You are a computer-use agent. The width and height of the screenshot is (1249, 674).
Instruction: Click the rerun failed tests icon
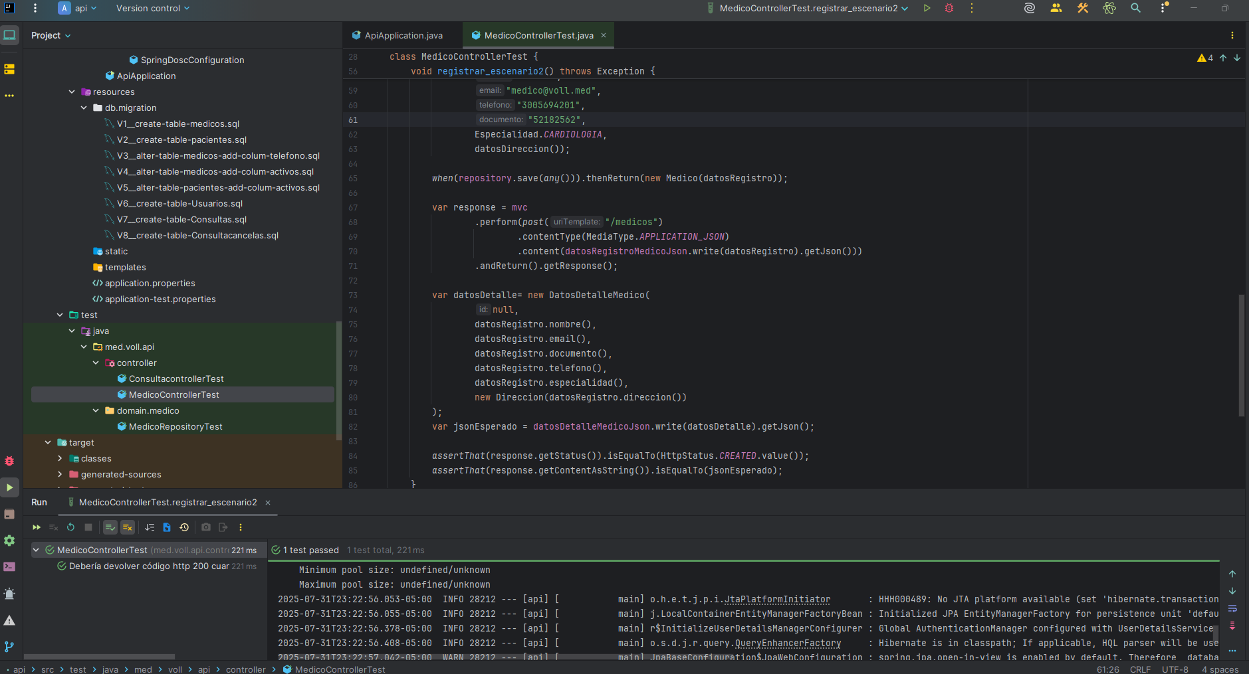(54, 527)
